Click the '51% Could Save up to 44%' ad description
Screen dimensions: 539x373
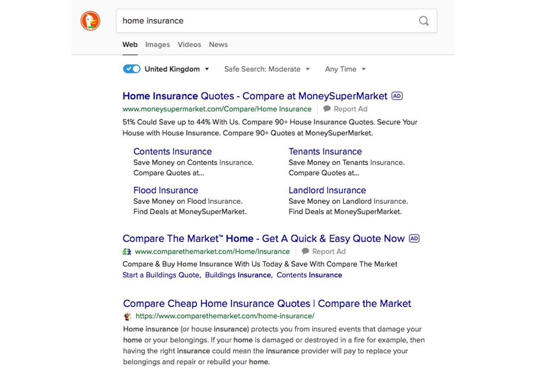pos(270,128)
